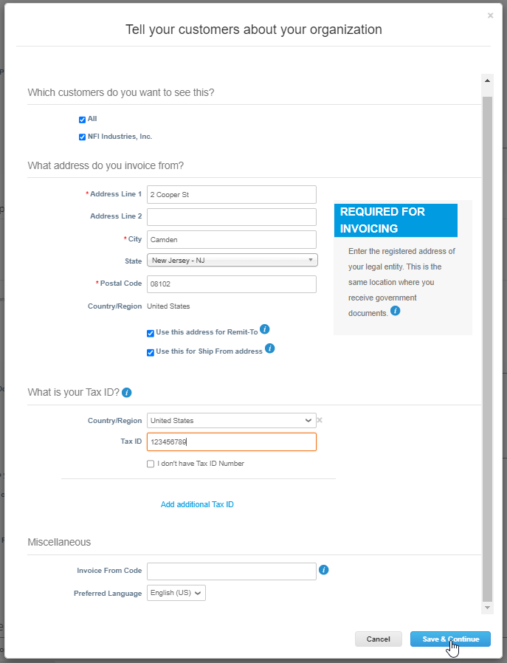507x663 pixels.
Task: Toggle Use this for Ship From address
Action: pos(151,353)
